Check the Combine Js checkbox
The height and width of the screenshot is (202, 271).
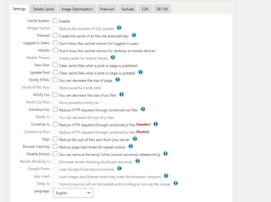tap(55, 124)
